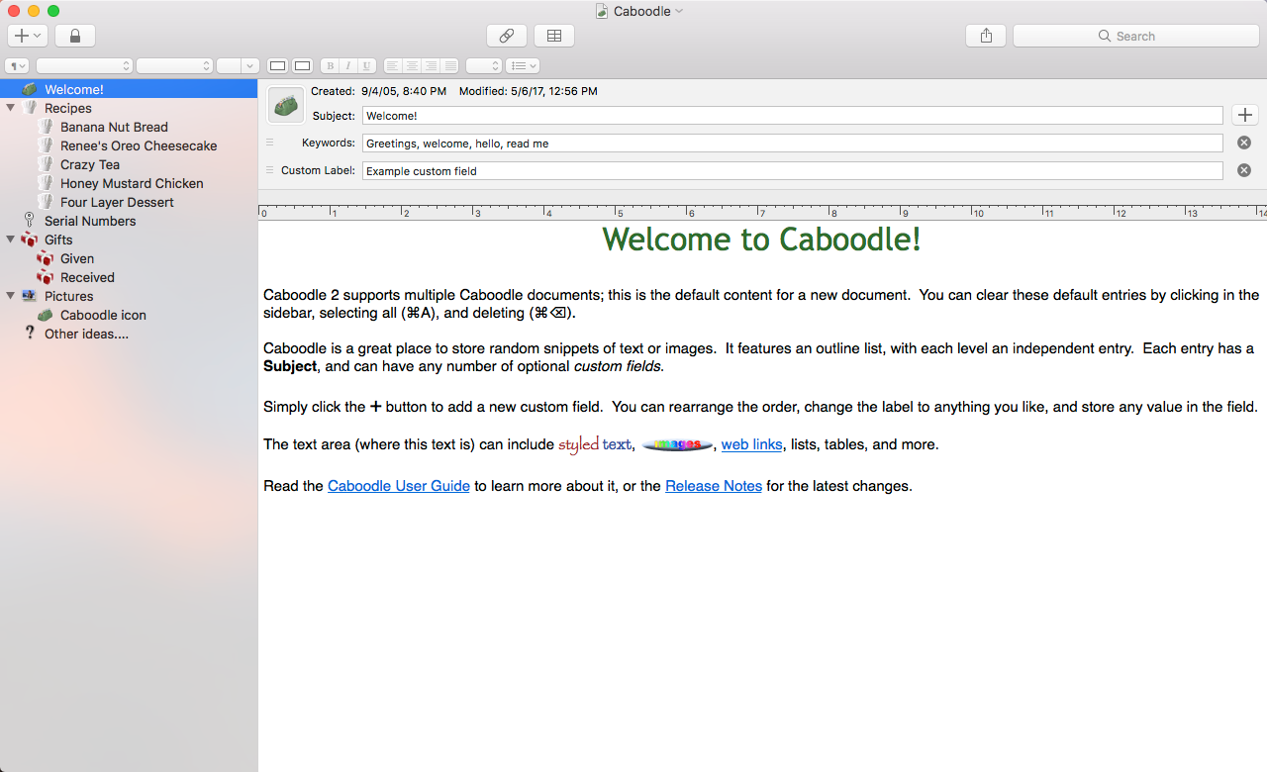Screen dimensions: 1267x772
Task: Select the Given gifts entry
Action: (77, 258)
